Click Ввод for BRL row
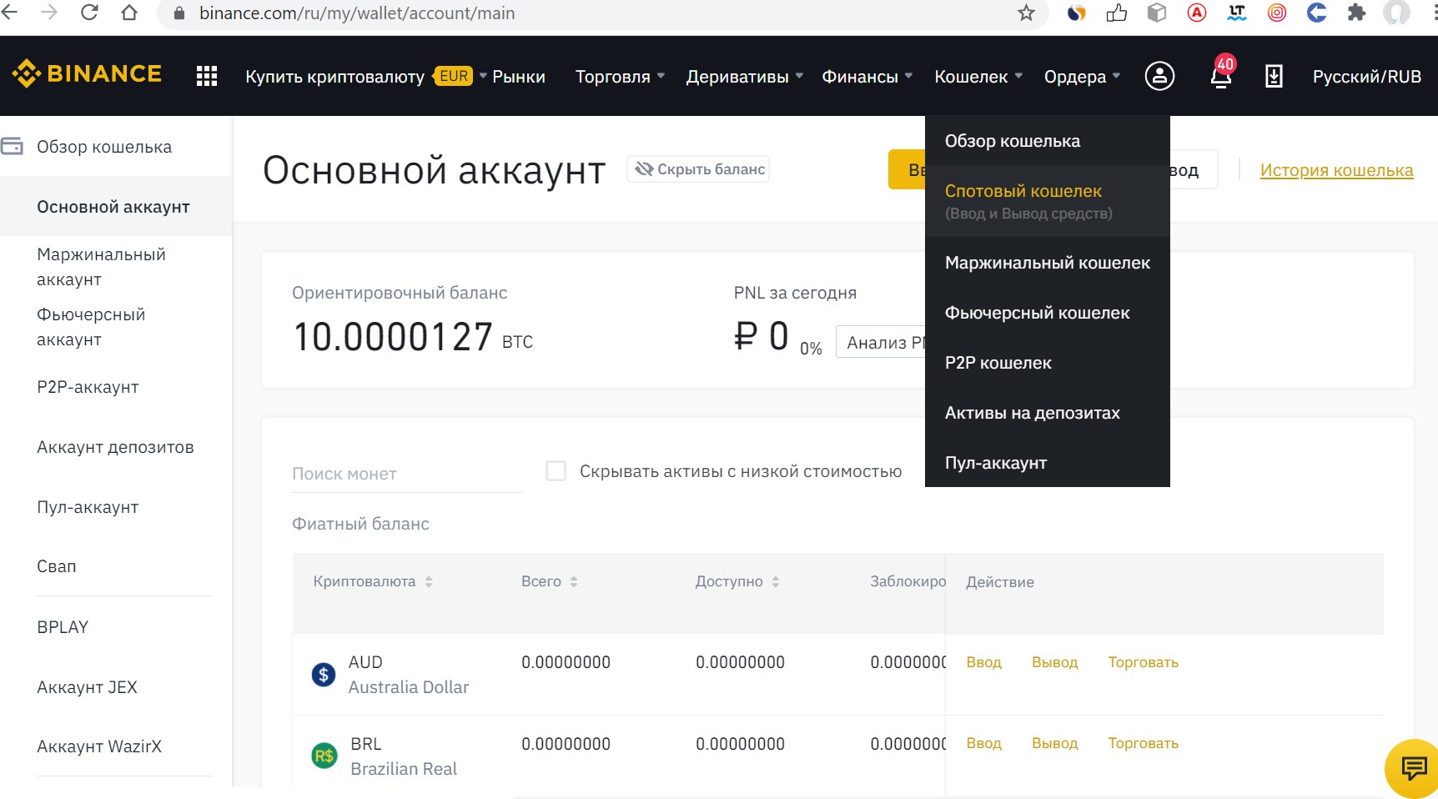Screen dimensions: 1438x799 pos(983,743)
